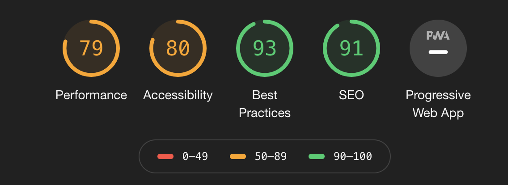Click the Accessibility score gauge showing 80
Image resolution: width=508 pixels, height=185 pixels.
point(178,48)
